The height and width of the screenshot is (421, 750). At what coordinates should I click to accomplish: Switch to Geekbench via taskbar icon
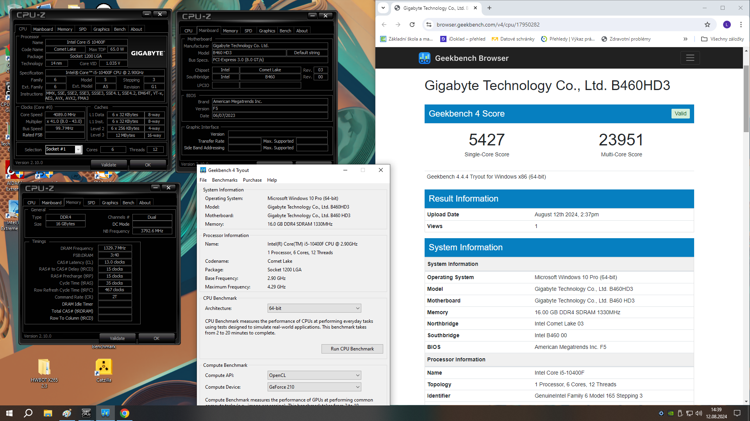(105, 413)
